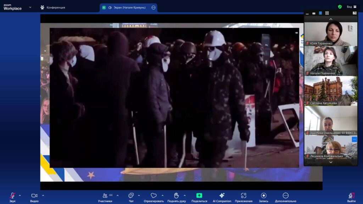Unmute the microphone via Звук icon
Viewport: 363px width, 204px height.
click(12, 195)
